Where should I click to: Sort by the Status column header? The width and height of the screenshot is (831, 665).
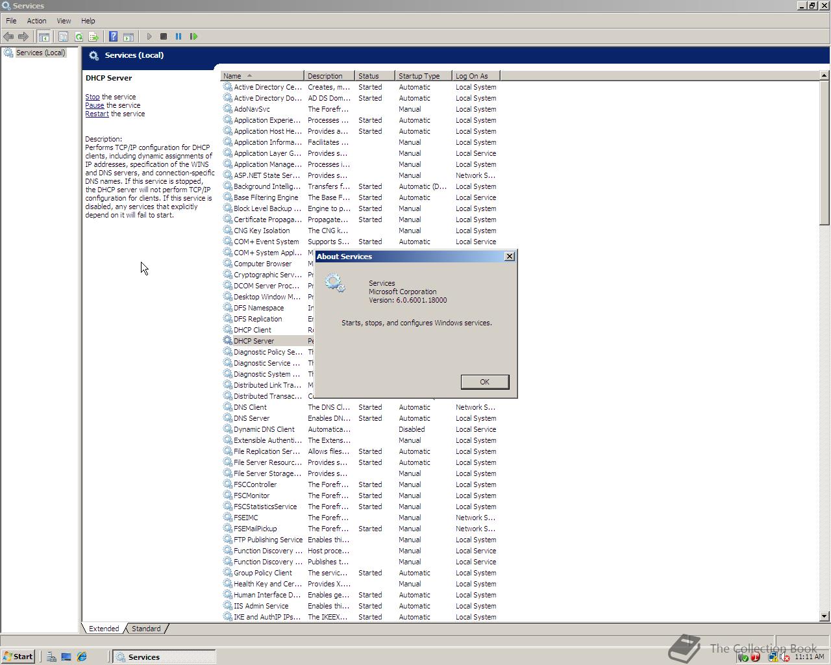(x=375, y=76)
